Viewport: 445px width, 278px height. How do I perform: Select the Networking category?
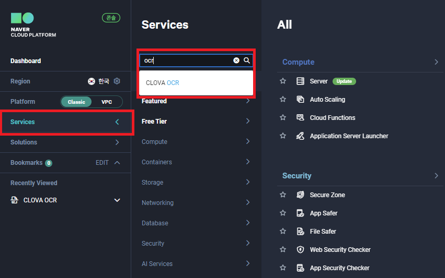tap(157, 203)
